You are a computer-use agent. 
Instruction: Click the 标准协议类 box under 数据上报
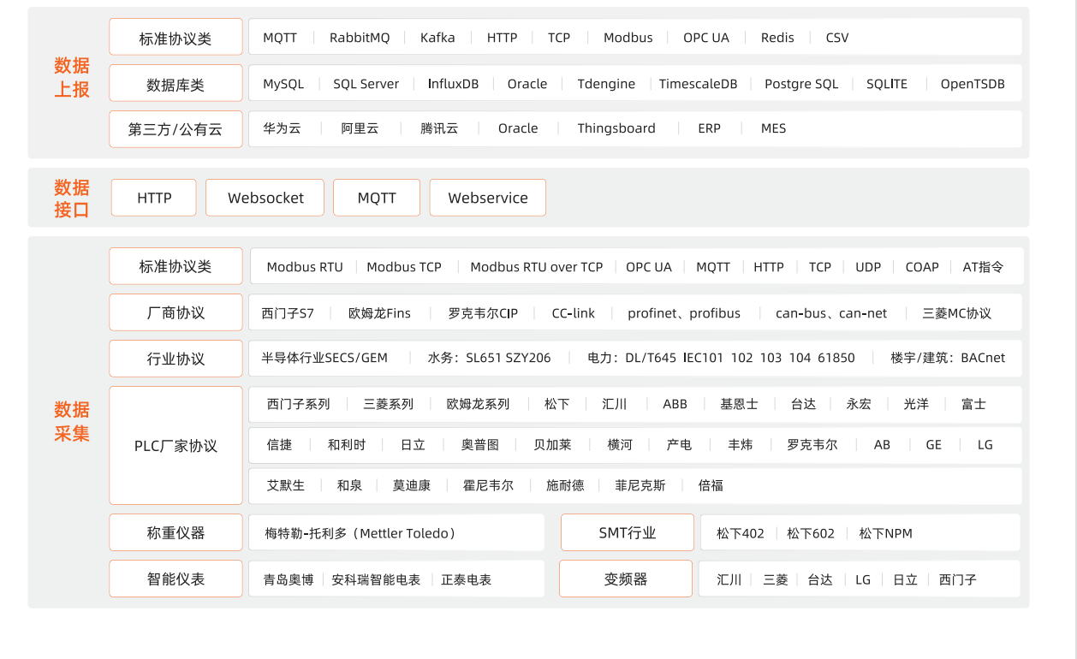click(x=176, y=38)
